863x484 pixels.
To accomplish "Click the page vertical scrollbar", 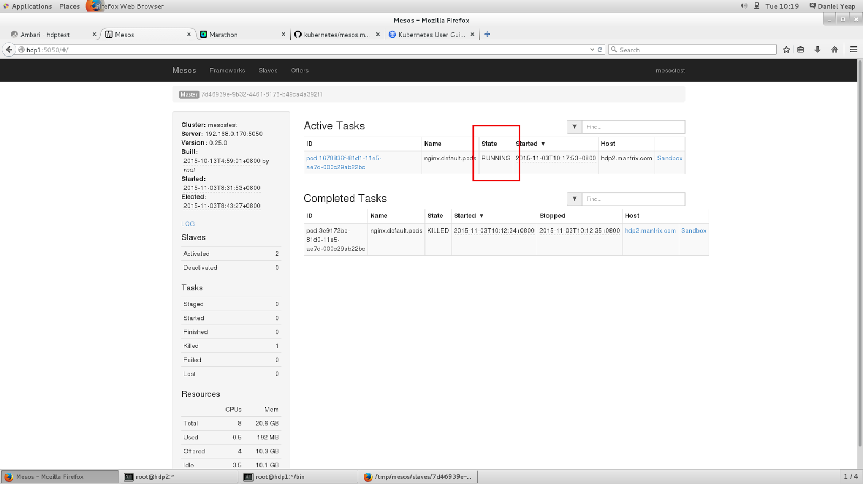I will pos(860,254).
